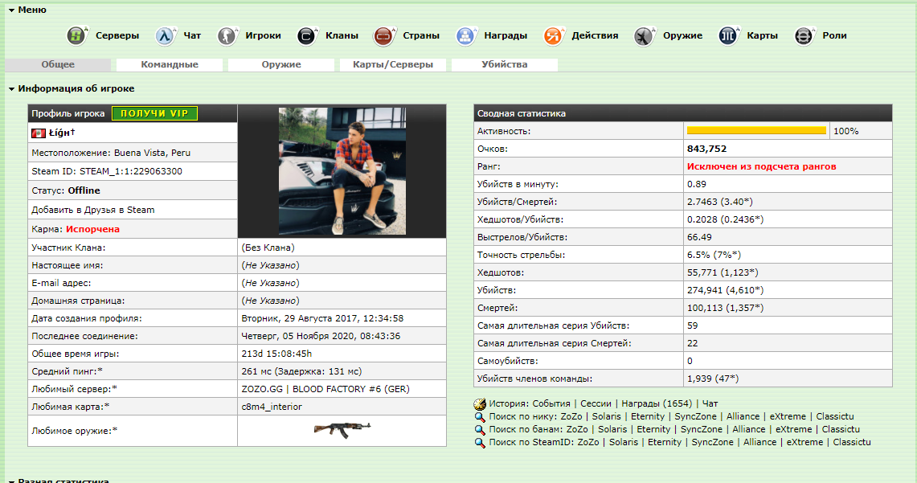This screenshot has width=917, height=483.
Task: Click the Actions icon
Action: click(554, 36)
